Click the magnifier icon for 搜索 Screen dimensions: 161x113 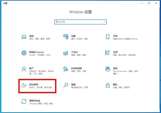tap(66, 85)
